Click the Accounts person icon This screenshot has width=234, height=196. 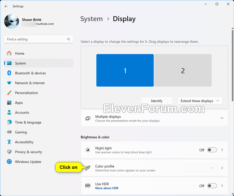tap(9, 112)
